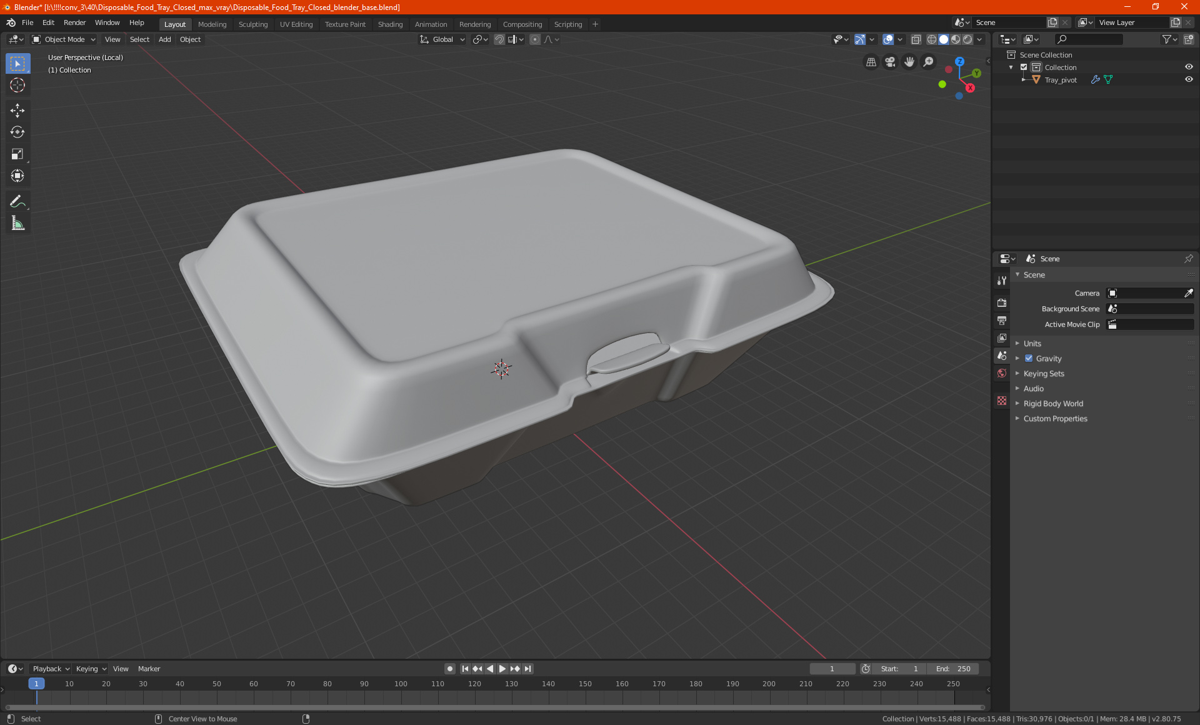Toggle viewport overlays display
The image size is (1200, 725).
coord(888,39)
